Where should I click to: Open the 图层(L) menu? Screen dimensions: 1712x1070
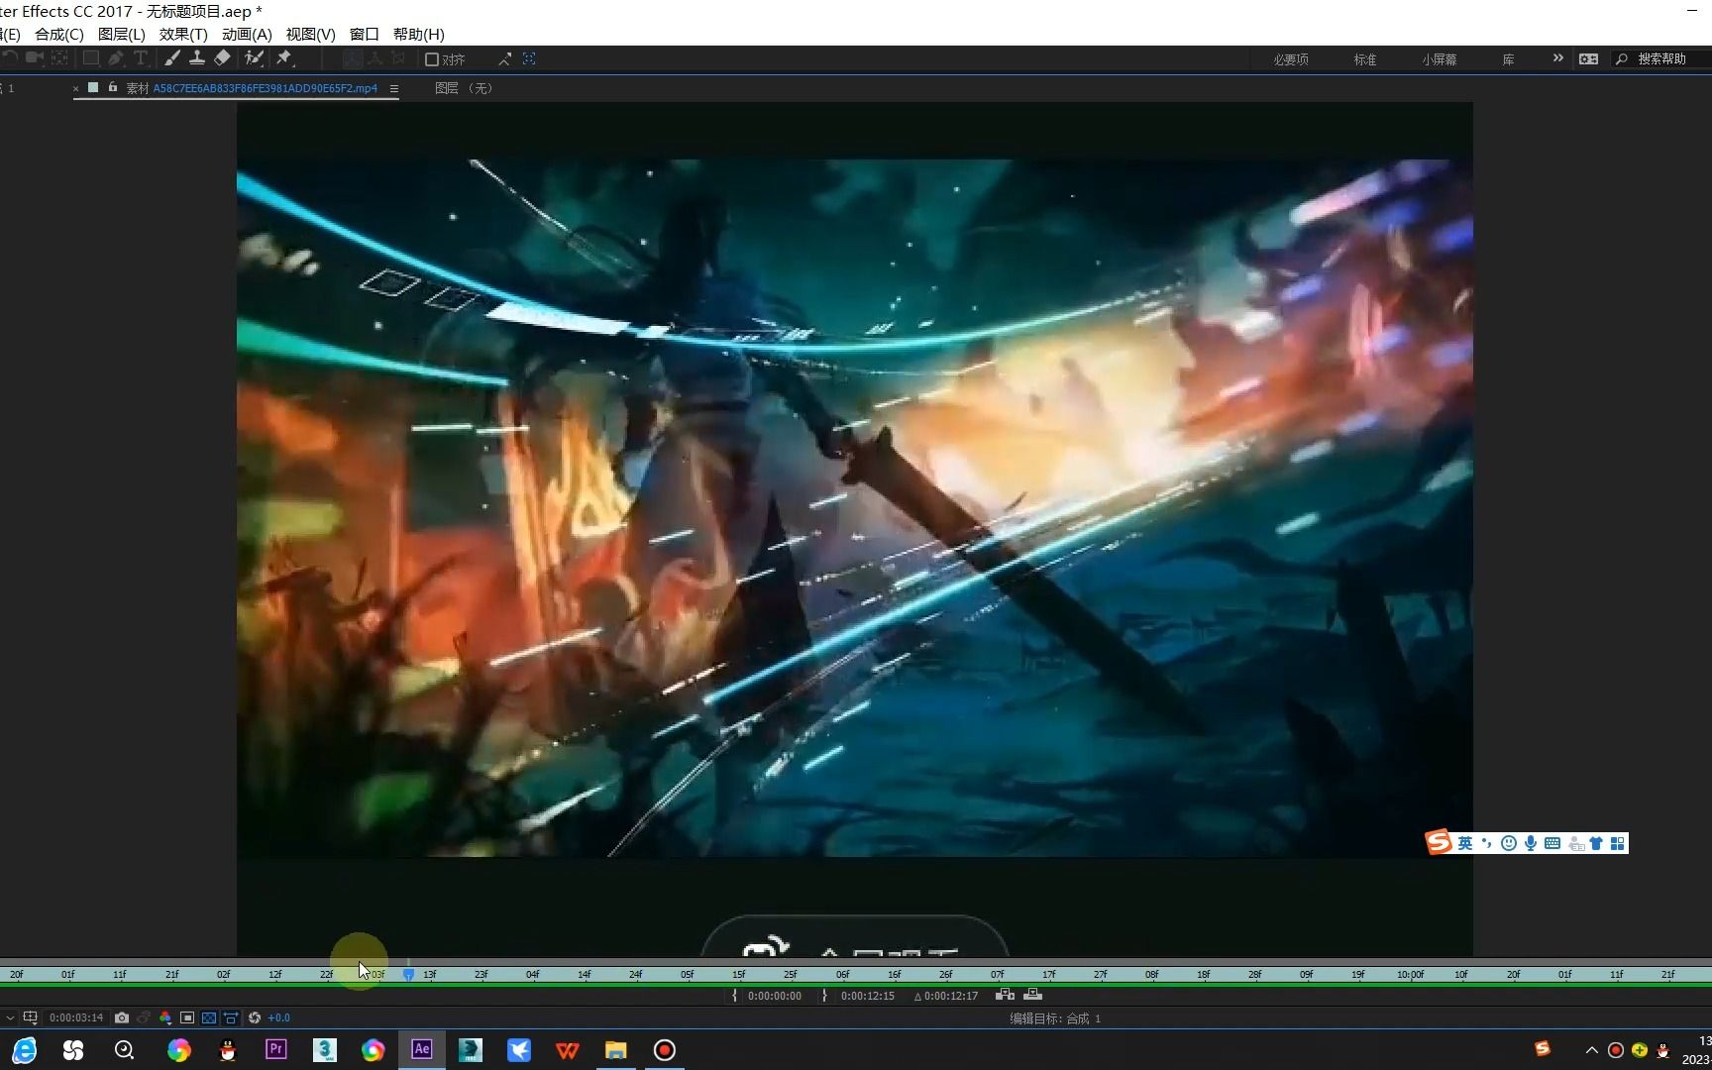point(122,34)
